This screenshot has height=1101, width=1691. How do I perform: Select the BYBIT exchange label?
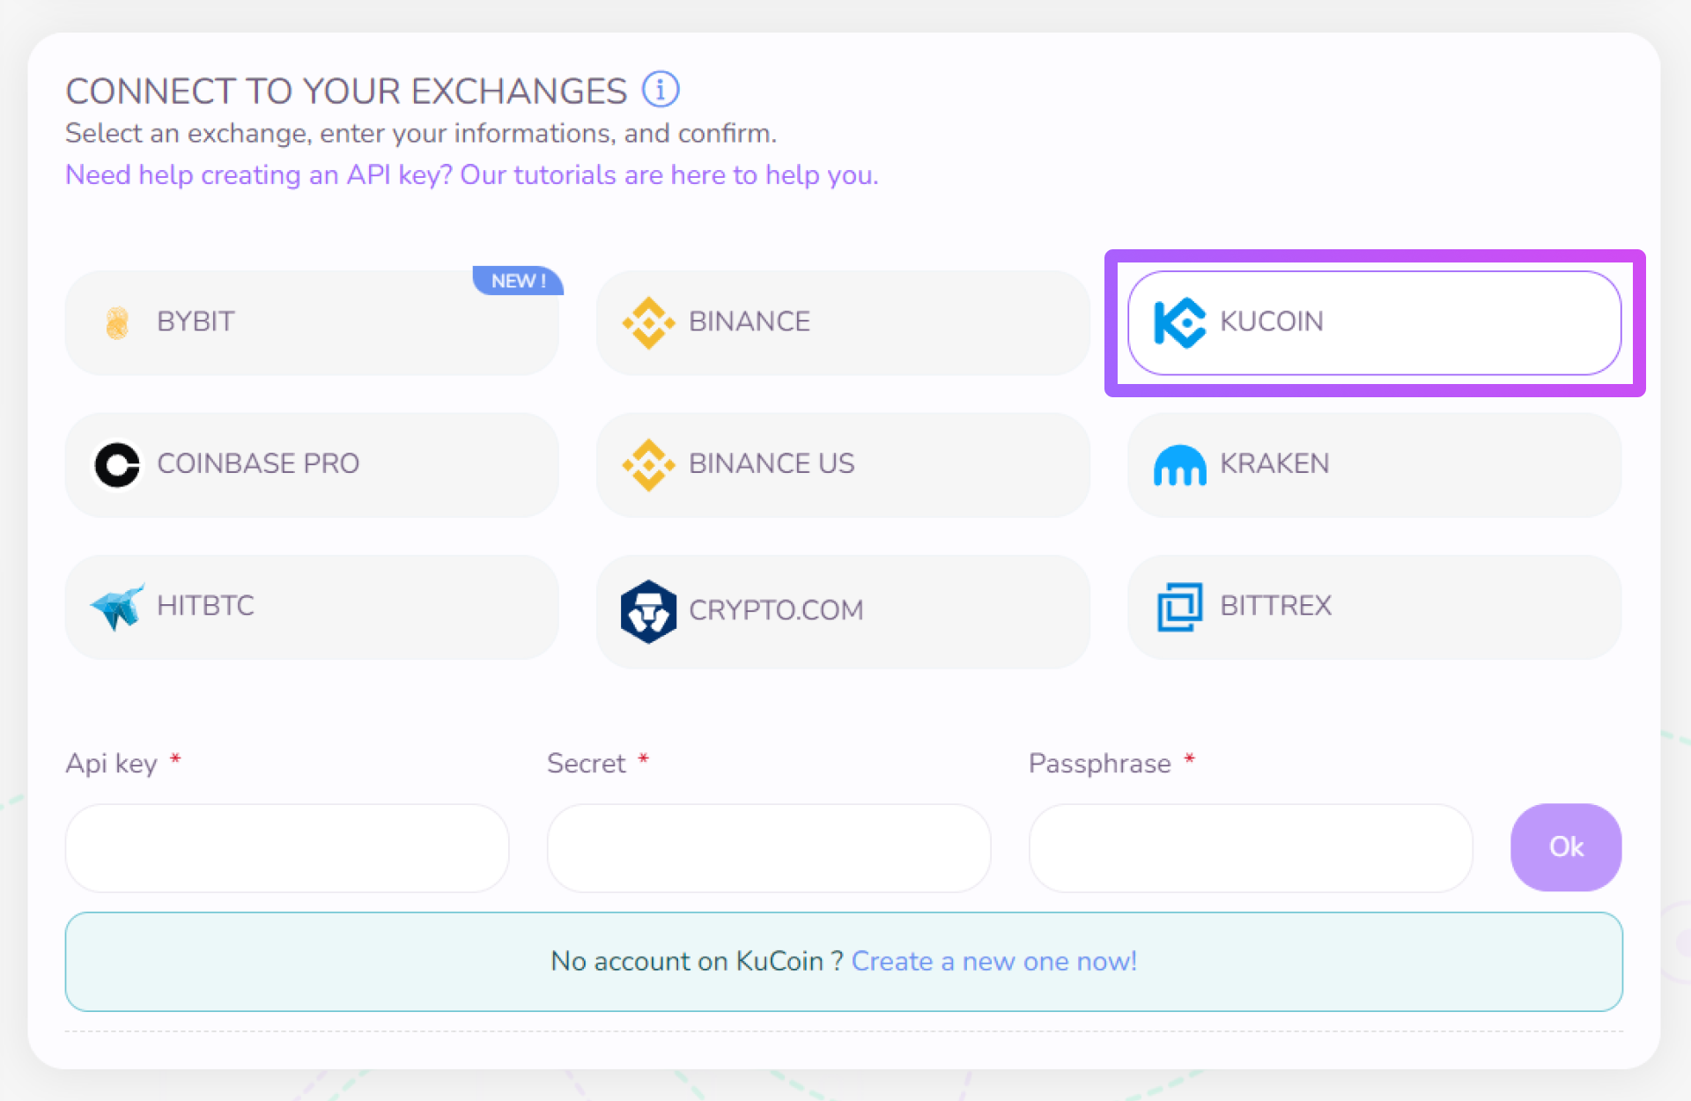tap(196, 321)
